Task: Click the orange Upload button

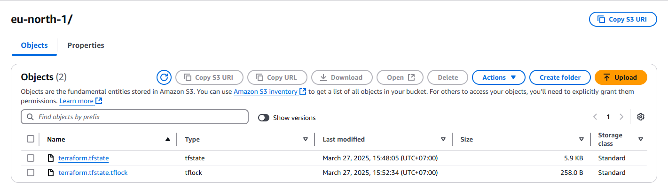Action: [621, 77]
